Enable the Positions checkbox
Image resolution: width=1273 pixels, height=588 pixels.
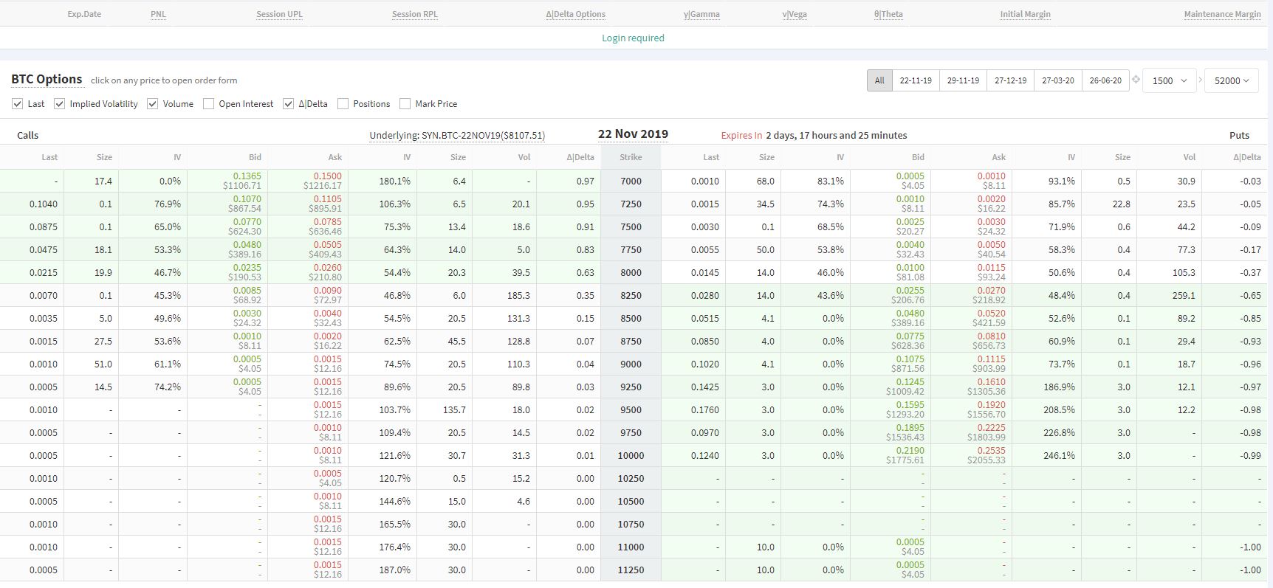(x=343, y=104)
